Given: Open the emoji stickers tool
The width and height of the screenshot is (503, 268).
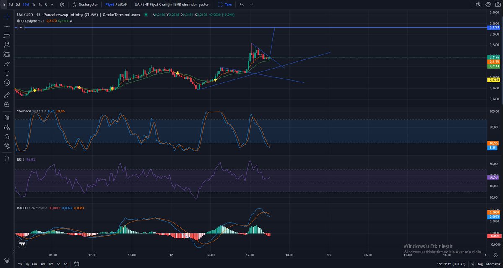Looking at the screenshot, I should (x=6, y=82).
